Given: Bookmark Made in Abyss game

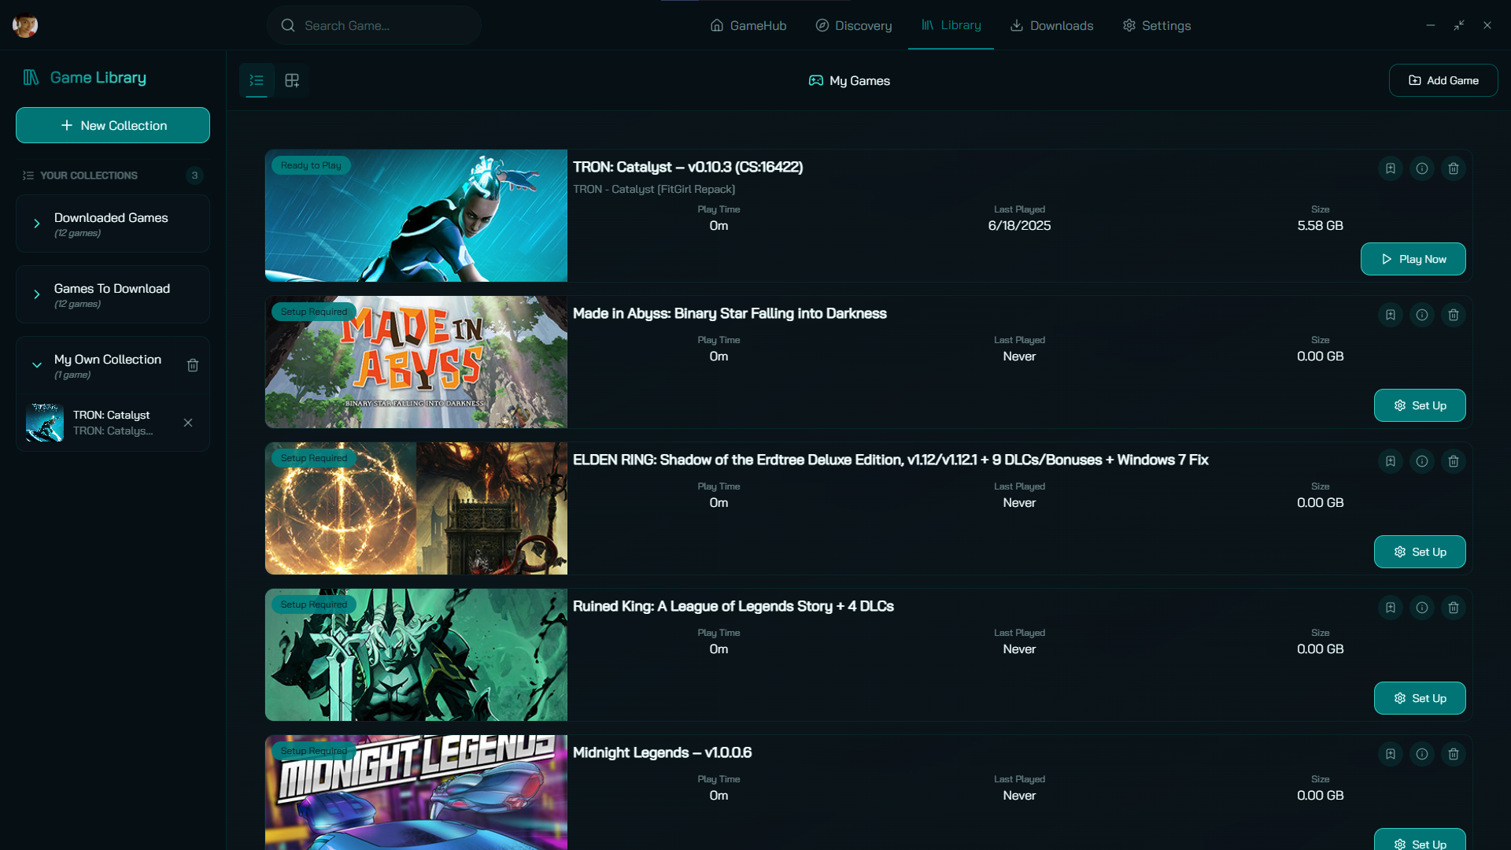Looking at the screenshot, I should (1391, 315).
